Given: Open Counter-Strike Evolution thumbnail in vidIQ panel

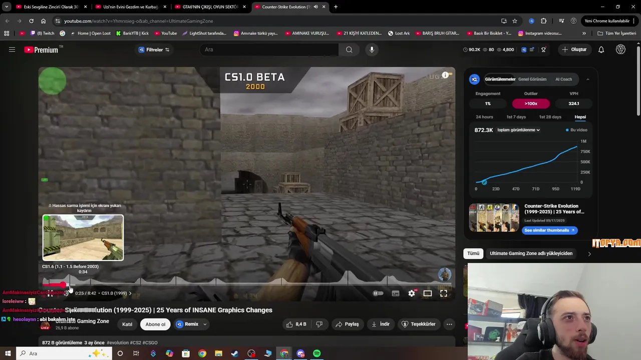Looking at the screenshot, I should tap(494, 217).
